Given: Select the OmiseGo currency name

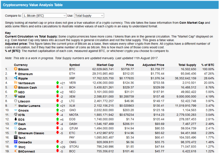Looking at the screenshot, I should pos(25,142).
